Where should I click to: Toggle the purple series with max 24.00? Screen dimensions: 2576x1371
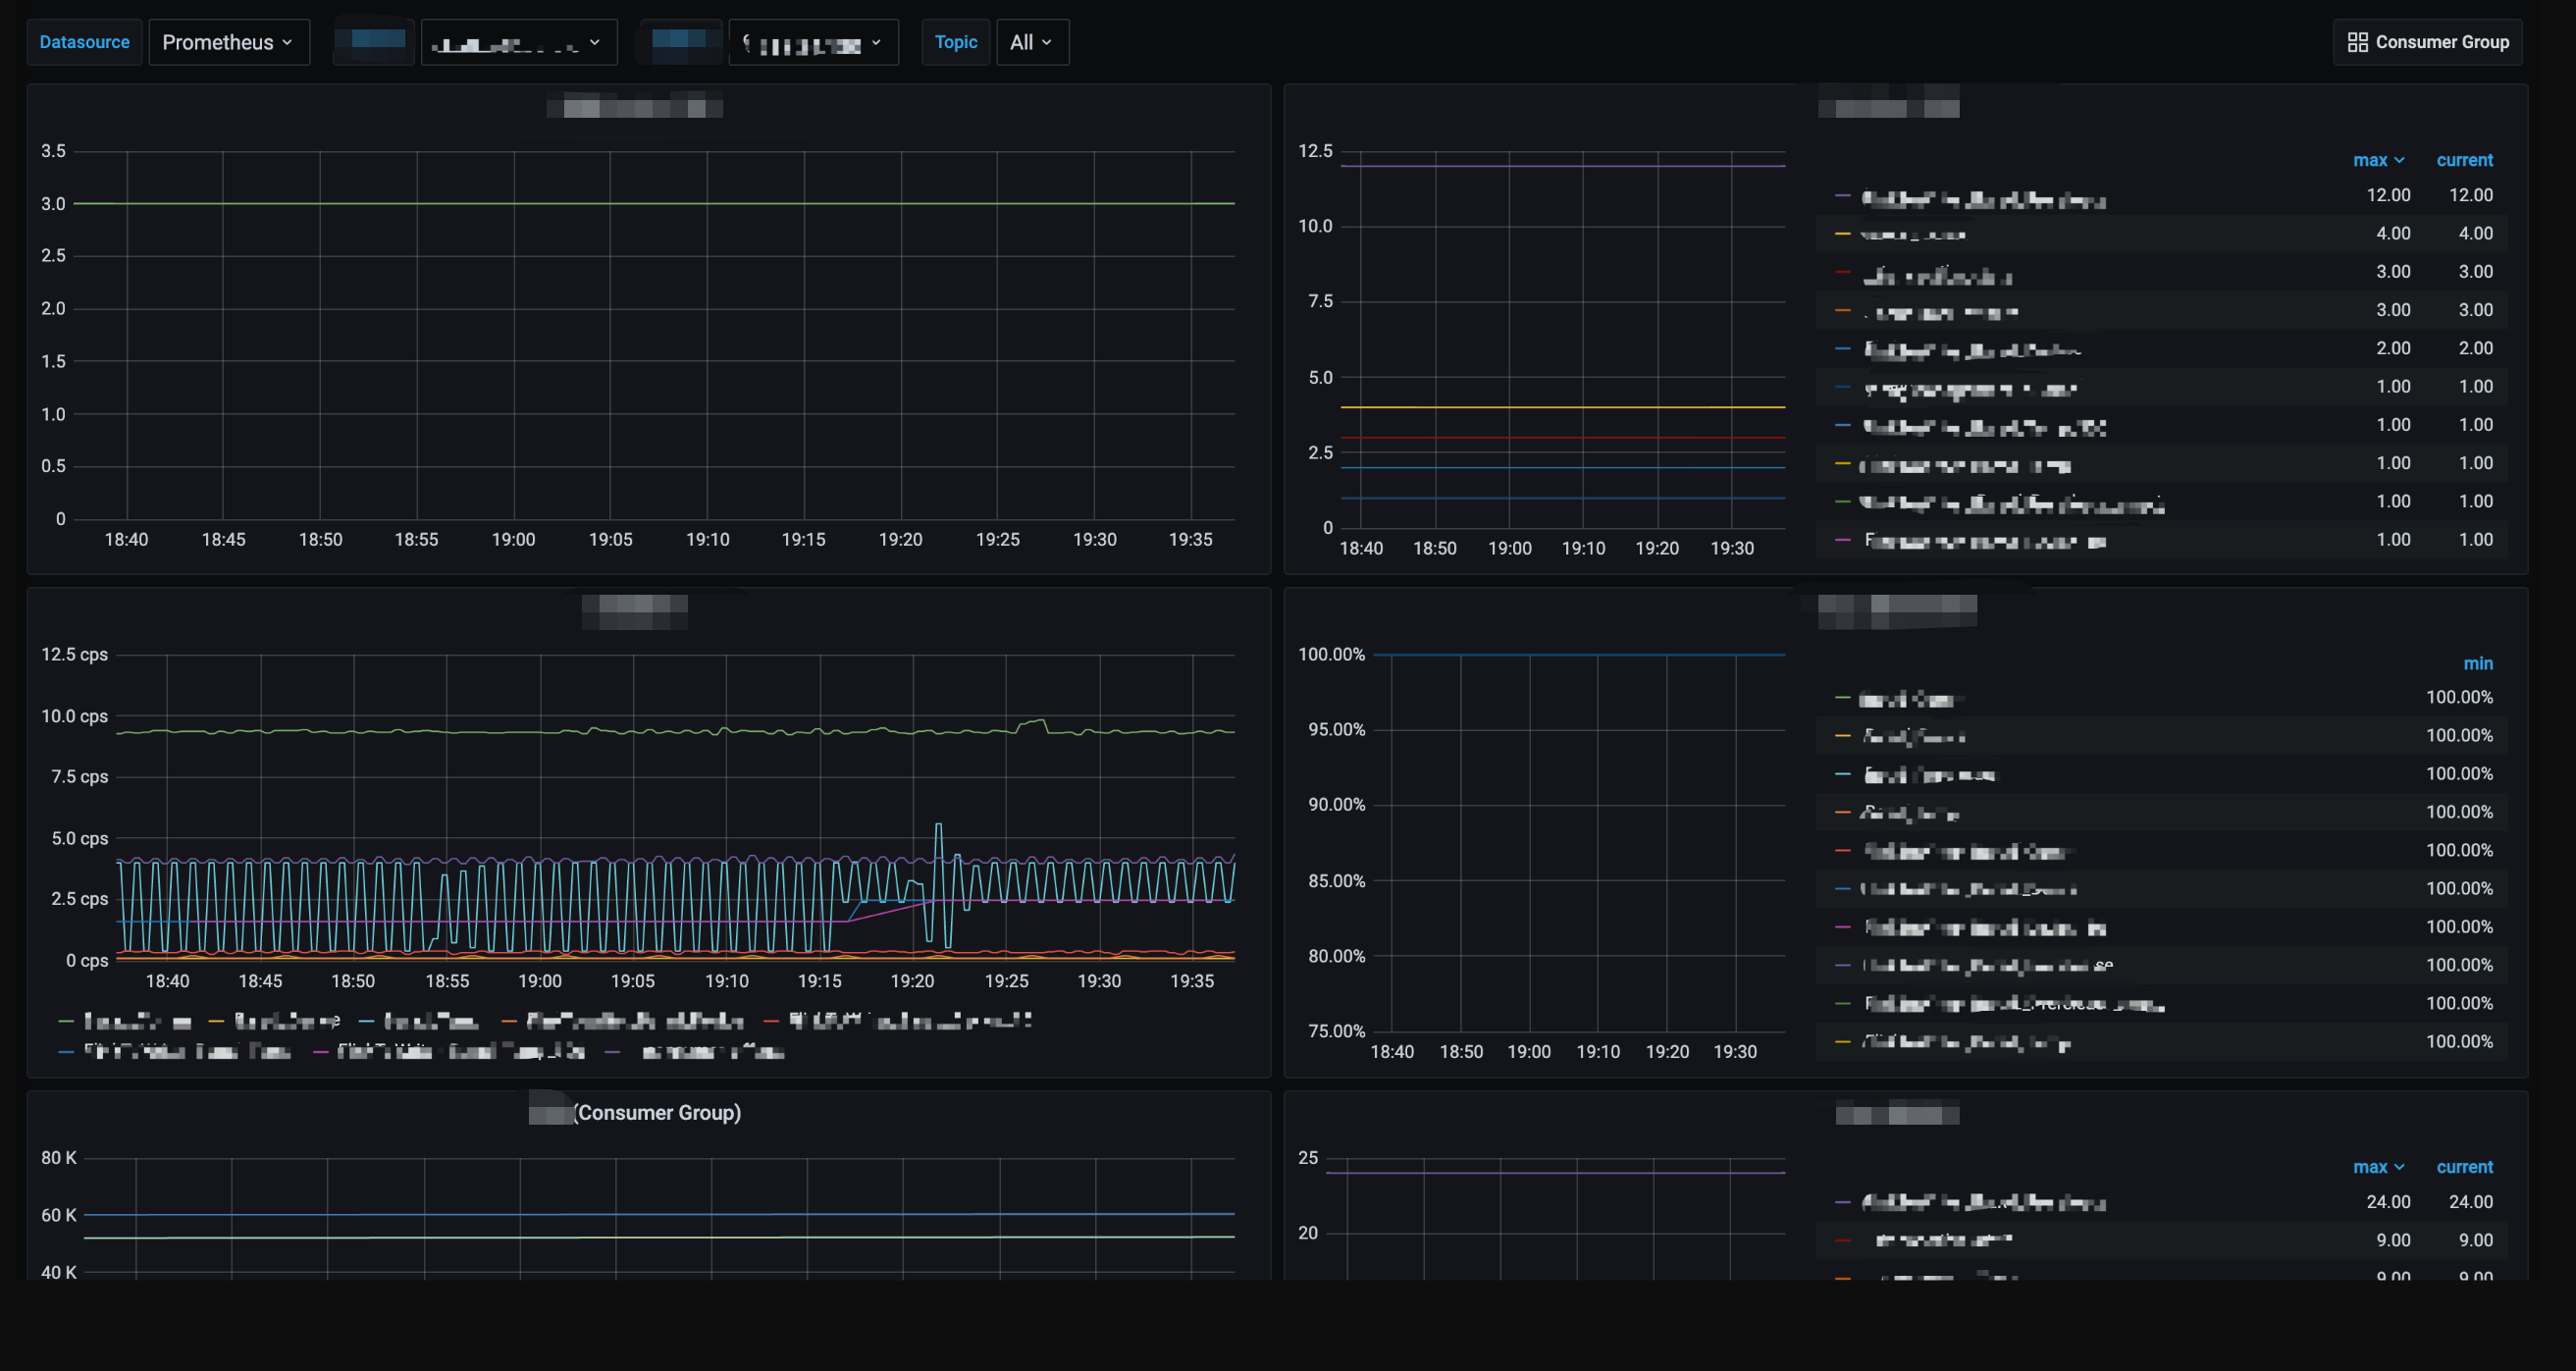(1982, 1203)
